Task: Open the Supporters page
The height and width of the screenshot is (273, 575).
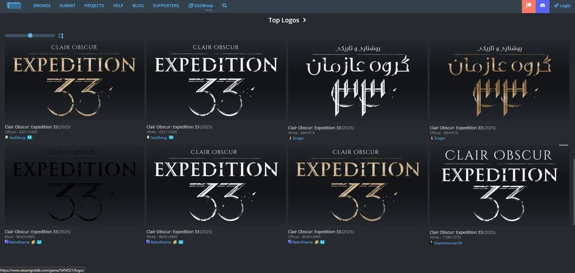Action: [166, 6]
